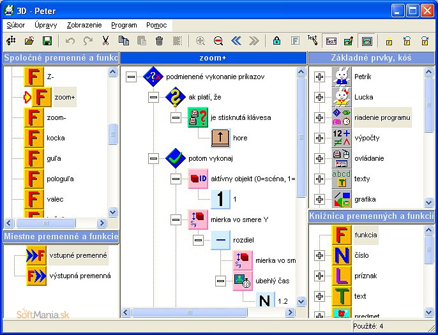
Task: Click the padlock icon in toolbar
Action: click(276, 41)
